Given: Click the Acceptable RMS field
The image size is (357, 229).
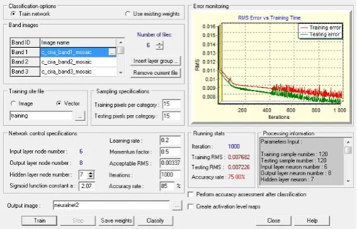Looking at the screenshot, I should tap(170, 163).
